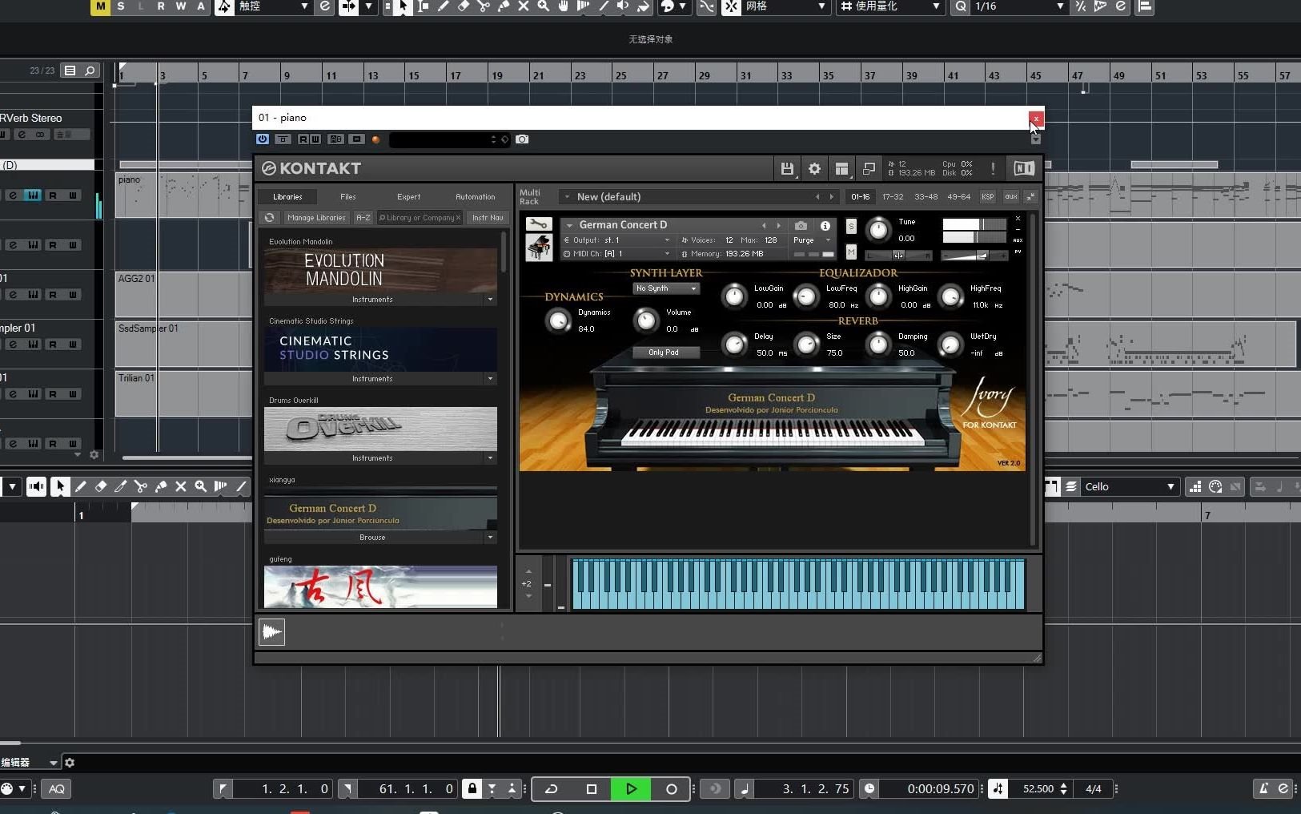Toggle AQ auto quantize button

tap(56, 789)
